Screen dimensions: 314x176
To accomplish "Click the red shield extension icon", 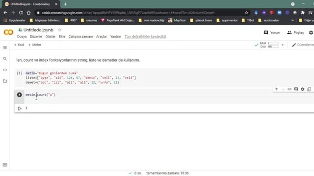I will pos(271,13).
